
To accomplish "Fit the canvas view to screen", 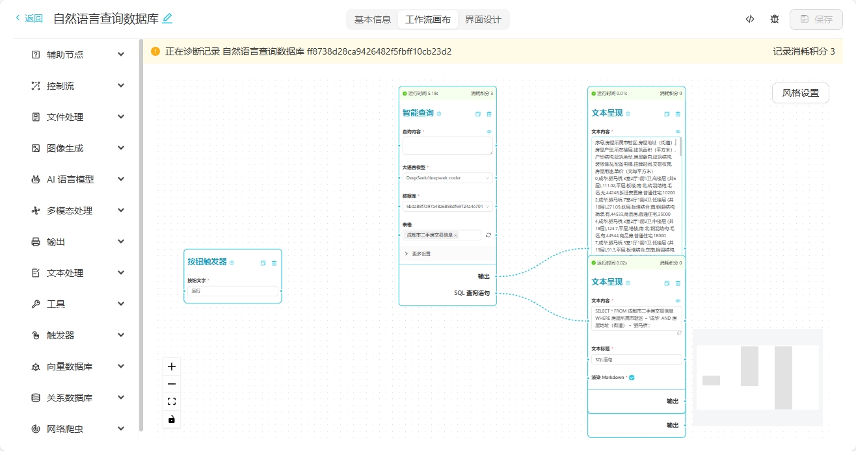I will pyautogui.click(x=172, y=402).
